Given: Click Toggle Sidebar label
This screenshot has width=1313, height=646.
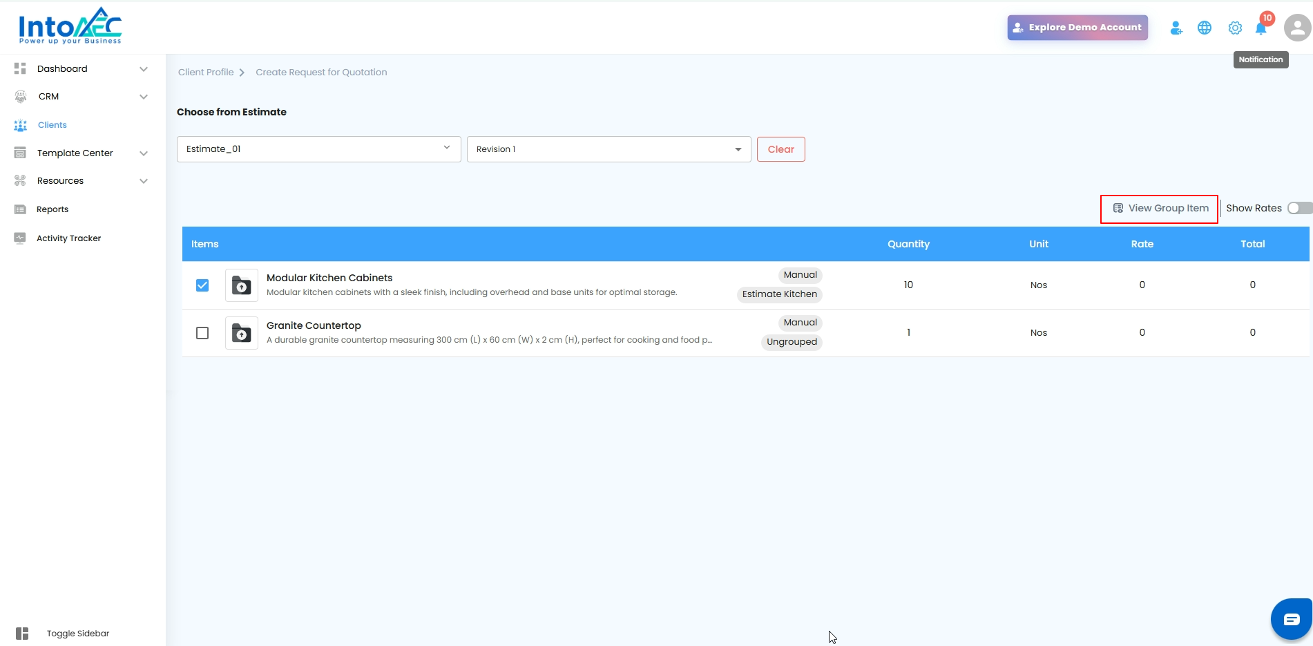Looking at the screenshot, I should pyautogui.click(x=78, y=634).
